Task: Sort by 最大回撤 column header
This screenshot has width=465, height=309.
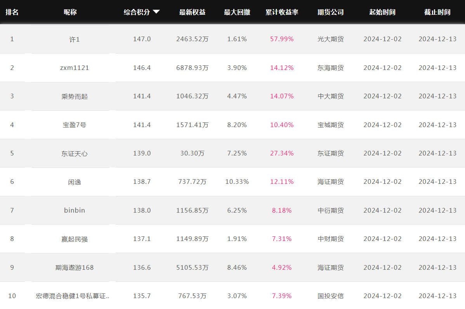Action: point(237,12)
